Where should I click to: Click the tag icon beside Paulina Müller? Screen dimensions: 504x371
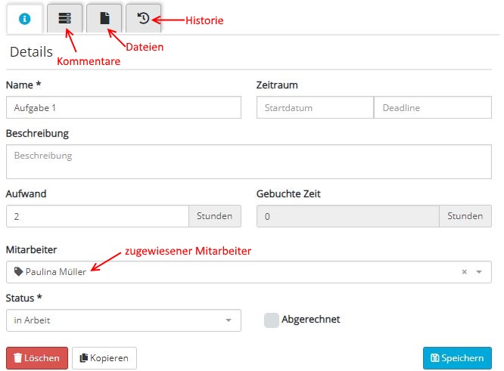[18, 272]
